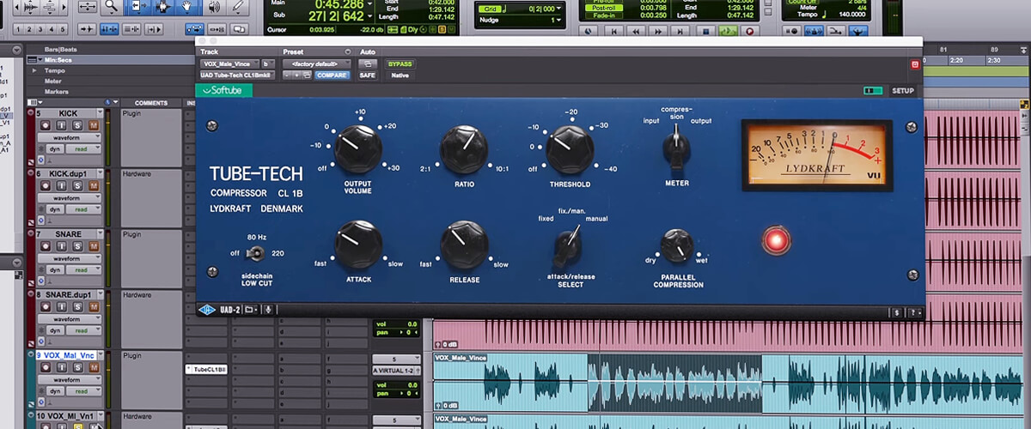Click the Record transport button
This screenshot has width=1031, height=429.
click(750, 31)
